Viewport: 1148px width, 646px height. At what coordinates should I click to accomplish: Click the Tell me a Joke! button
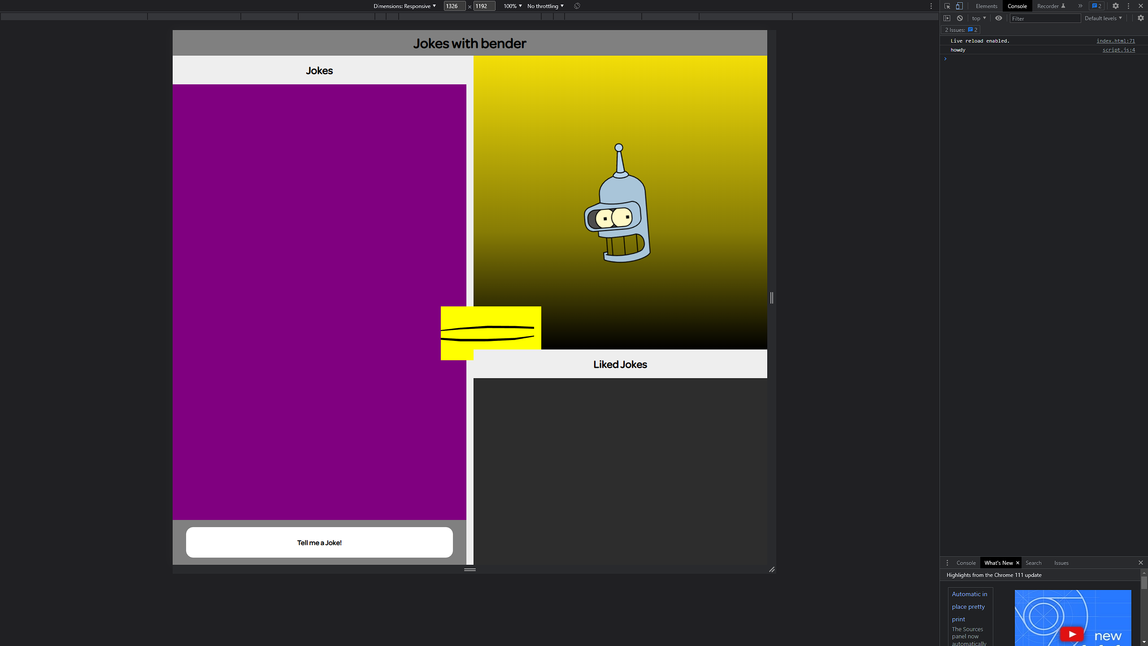(x=319, y=542)
